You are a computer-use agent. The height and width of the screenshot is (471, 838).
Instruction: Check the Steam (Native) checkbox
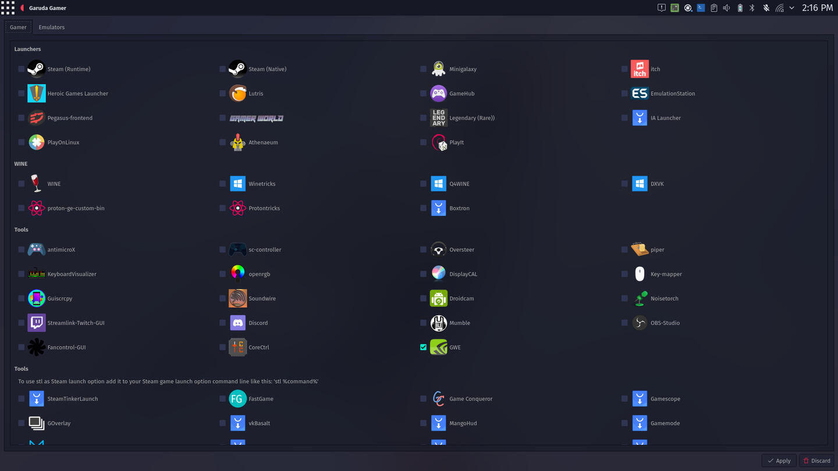click(222, 69)
